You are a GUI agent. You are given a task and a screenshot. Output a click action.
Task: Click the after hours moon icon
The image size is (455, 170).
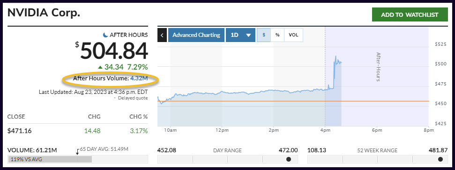point(105,35)
